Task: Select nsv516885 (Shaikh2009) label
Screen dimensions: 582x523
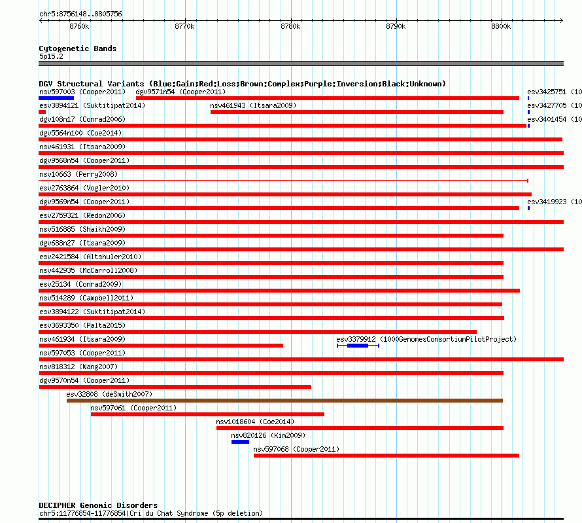Action: [x=82, y=229]
